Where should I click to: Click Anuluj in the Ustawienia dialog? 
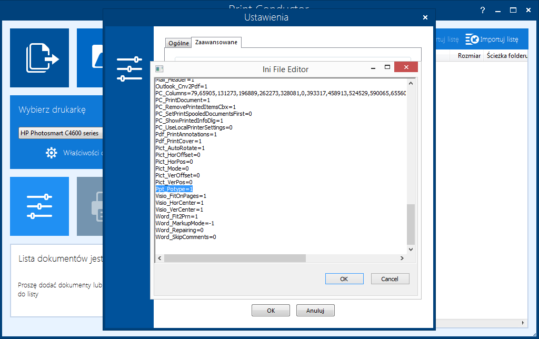click(315, 311)
